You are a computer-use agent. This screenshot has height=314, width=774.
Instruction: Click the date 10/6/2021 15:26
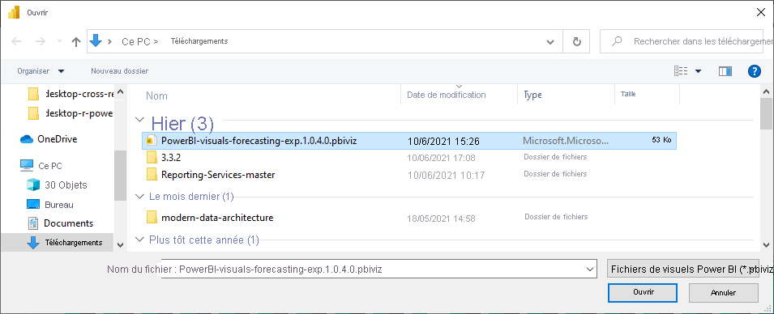tap(444, 142)
